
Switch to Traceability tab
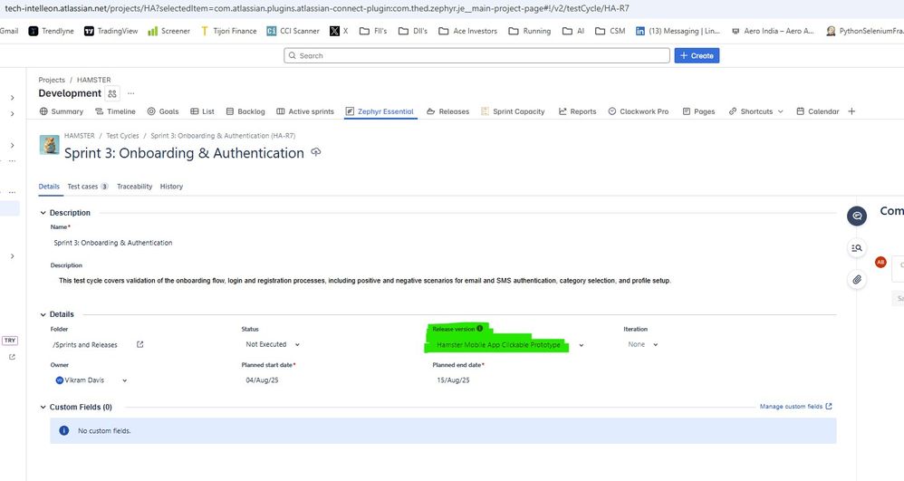pyautogui.click(x=134, y=187)
